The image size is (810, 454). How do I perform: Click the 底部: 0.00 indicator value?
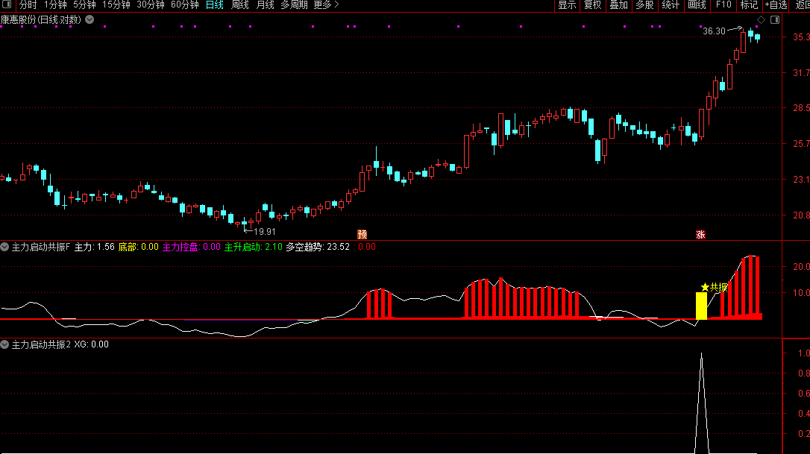point(139,247)
